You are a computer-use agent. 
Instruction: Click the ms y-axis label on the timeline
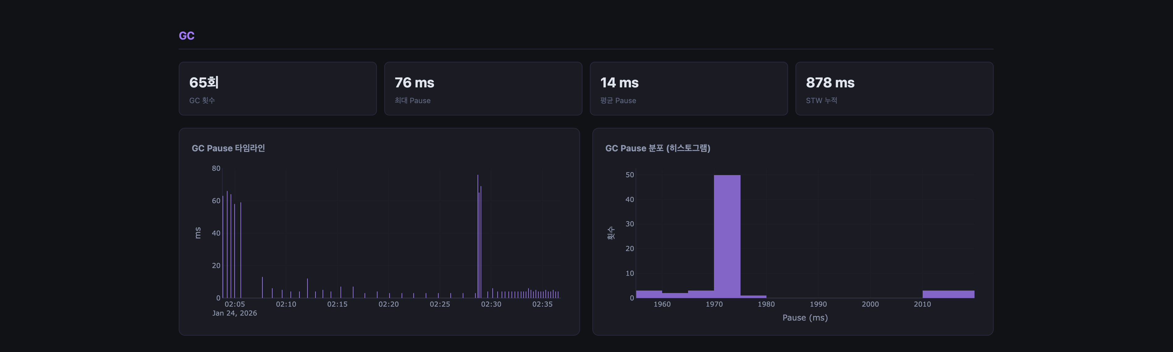198,233
